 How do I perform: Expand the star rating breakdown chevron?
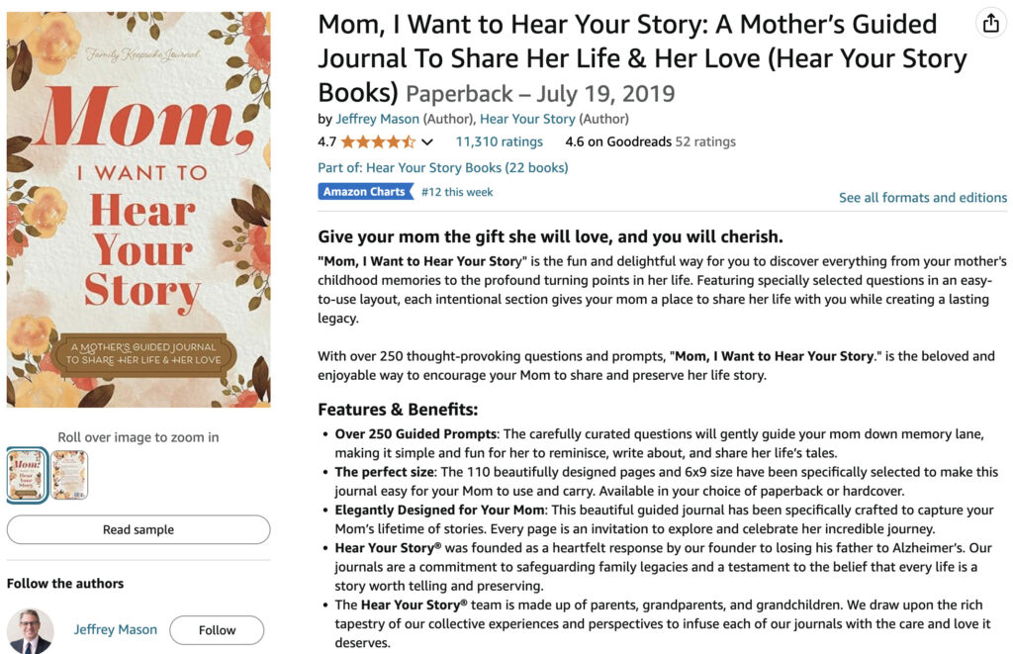[x=427, y=141]
